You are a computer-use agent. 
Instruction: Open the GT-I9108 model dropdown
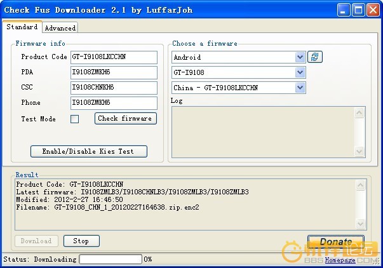300,72
